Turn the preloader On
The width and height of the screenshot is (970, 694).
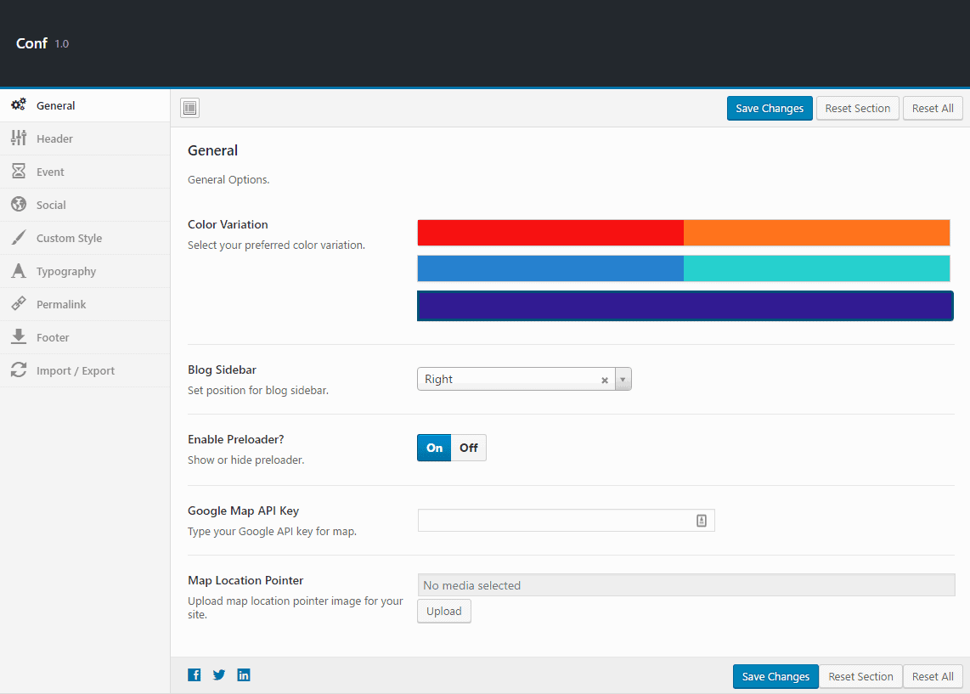pyautogui.click(x=434, y=448)
